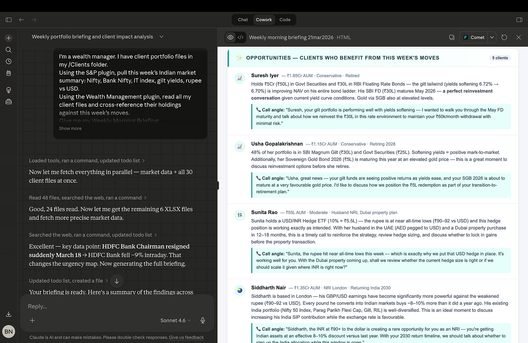Open the clipboard tasks icon in sidebar
Viewport: 528px width, 343px height.
(9, 73)
